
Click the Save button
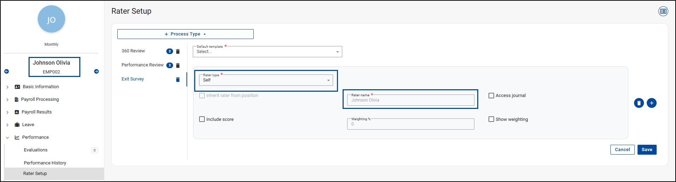tap(646, 150)
